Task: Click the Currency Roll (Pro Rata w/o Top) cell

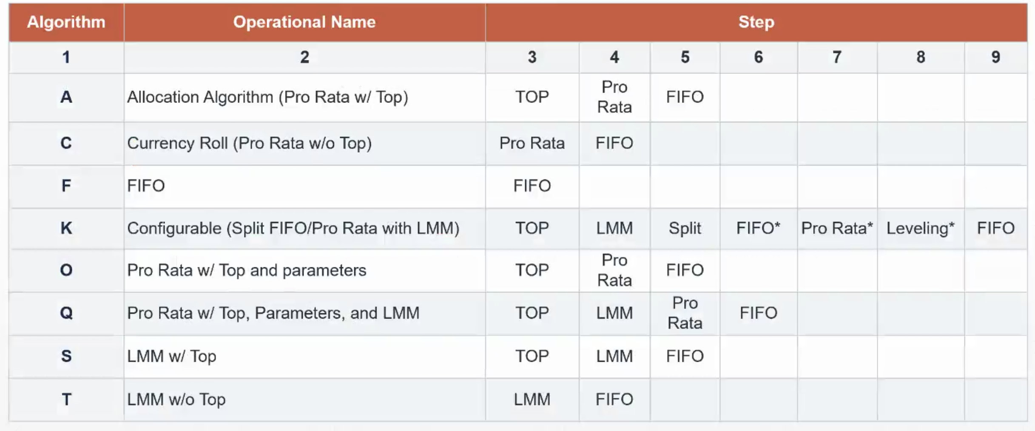Action: pos(249,143)
